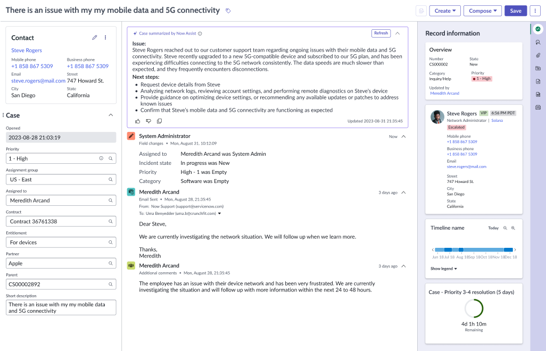
Task: Call the contact's Mobile phone number
Action: 32,66
